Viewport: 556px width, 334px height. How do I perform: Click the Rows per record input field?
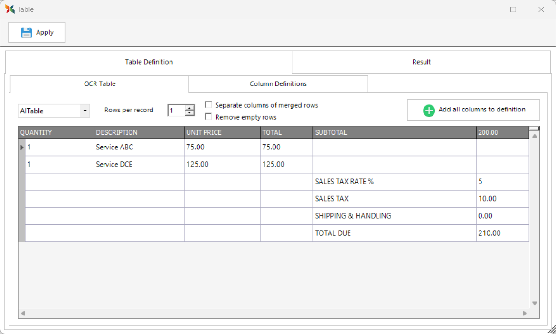point(176,111)
